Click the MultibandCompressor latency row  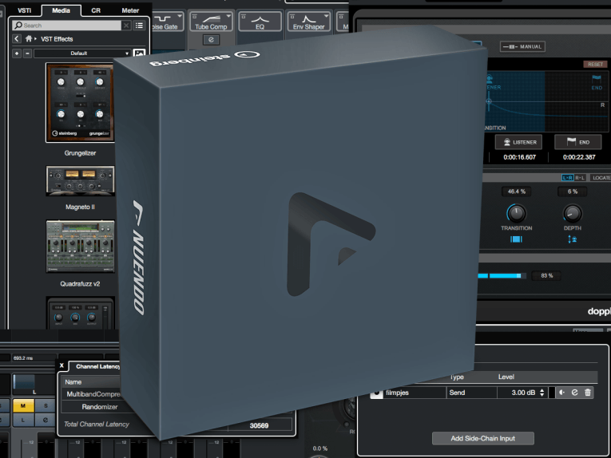92,394
